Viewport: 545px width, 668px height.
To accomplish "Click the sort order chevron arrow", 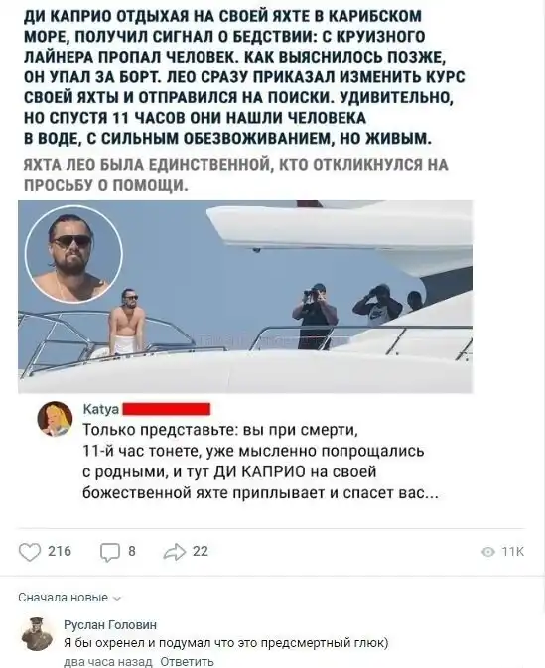I will click(x=117, y=599).
